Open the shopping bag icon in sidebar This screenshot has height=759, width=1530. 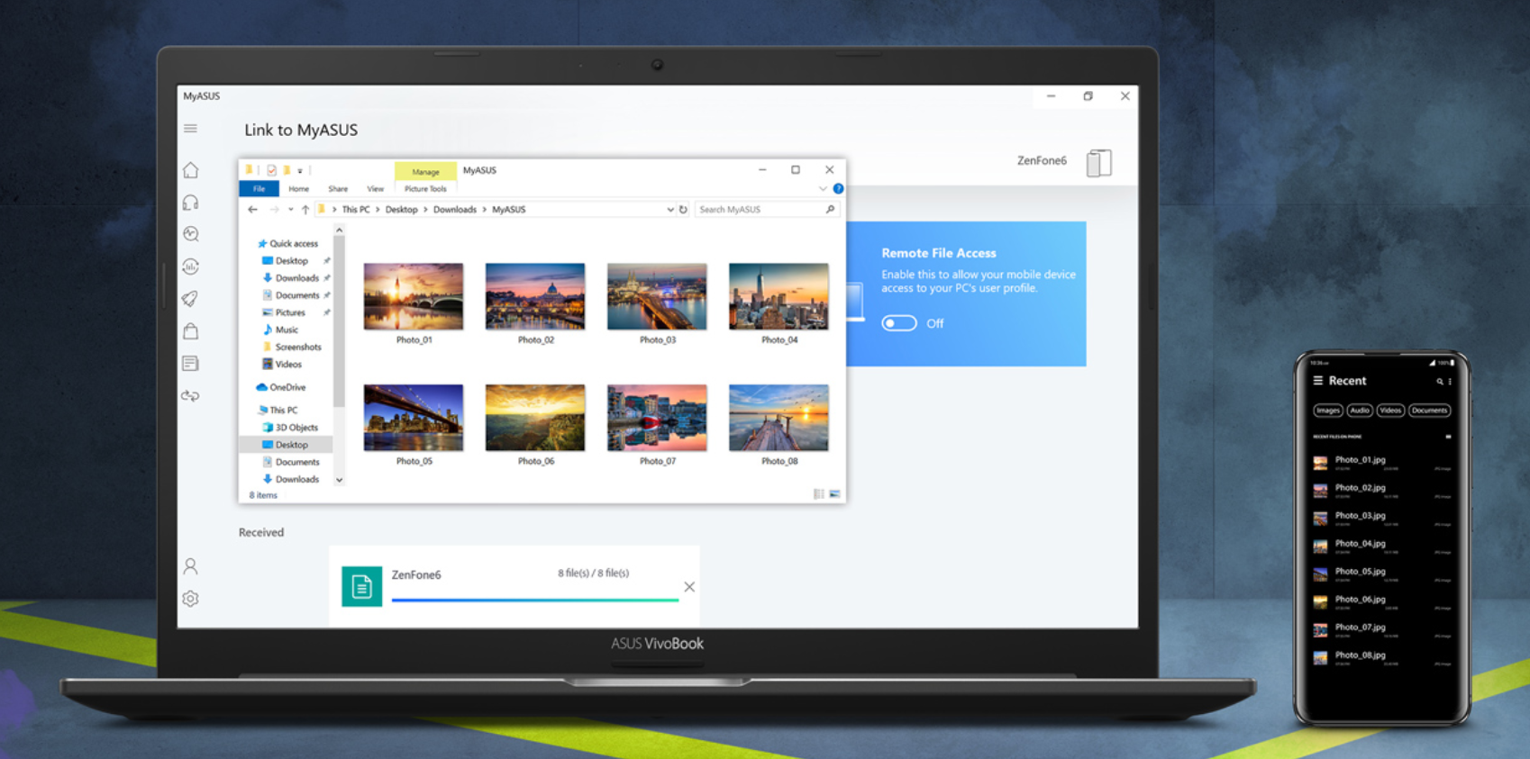pos(191,331)
